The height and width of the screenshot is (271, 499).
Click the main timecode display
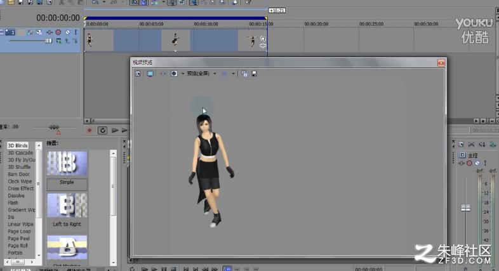click(x=58, y=18)
